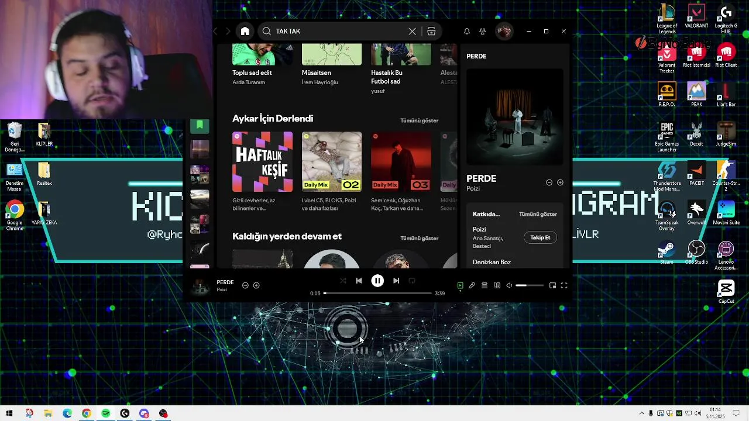
Task: Open the Riot Client desktop icon
Action: (x=726, y=56)
